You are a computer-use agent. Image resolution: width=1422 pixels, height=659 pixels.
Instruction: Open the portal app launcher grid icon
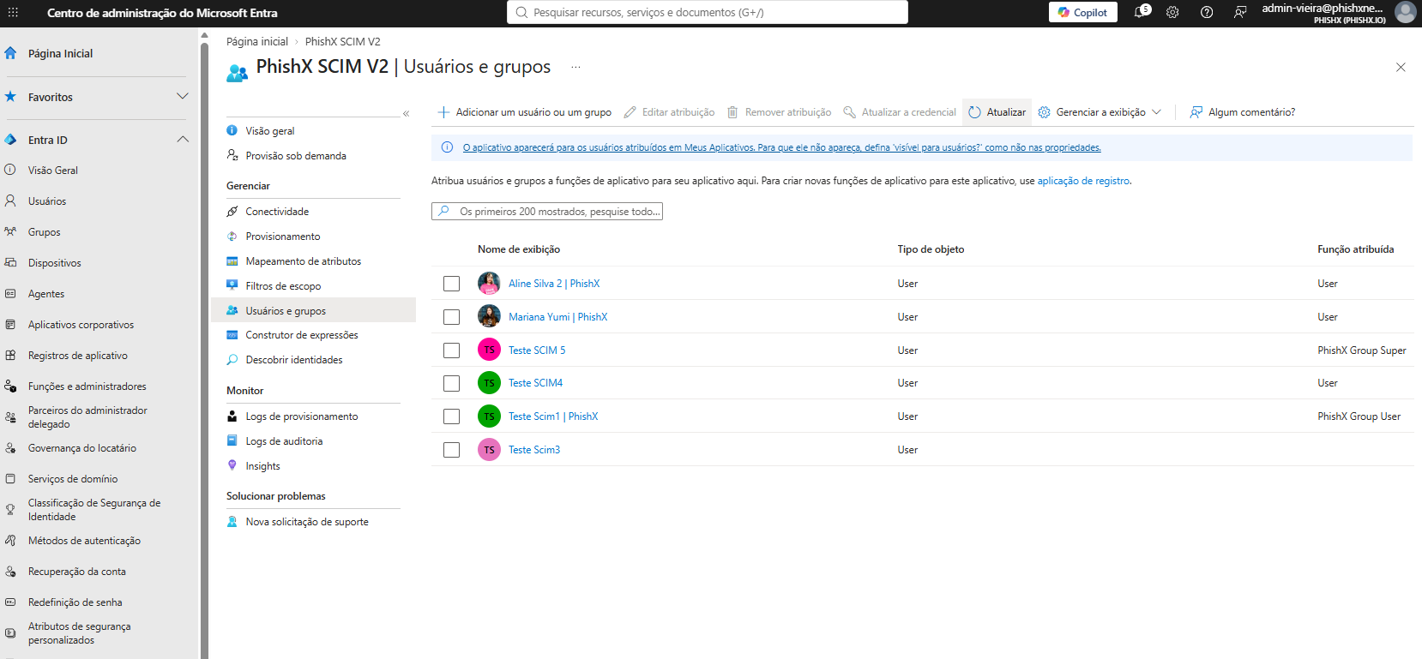click(x=13, y=13)
